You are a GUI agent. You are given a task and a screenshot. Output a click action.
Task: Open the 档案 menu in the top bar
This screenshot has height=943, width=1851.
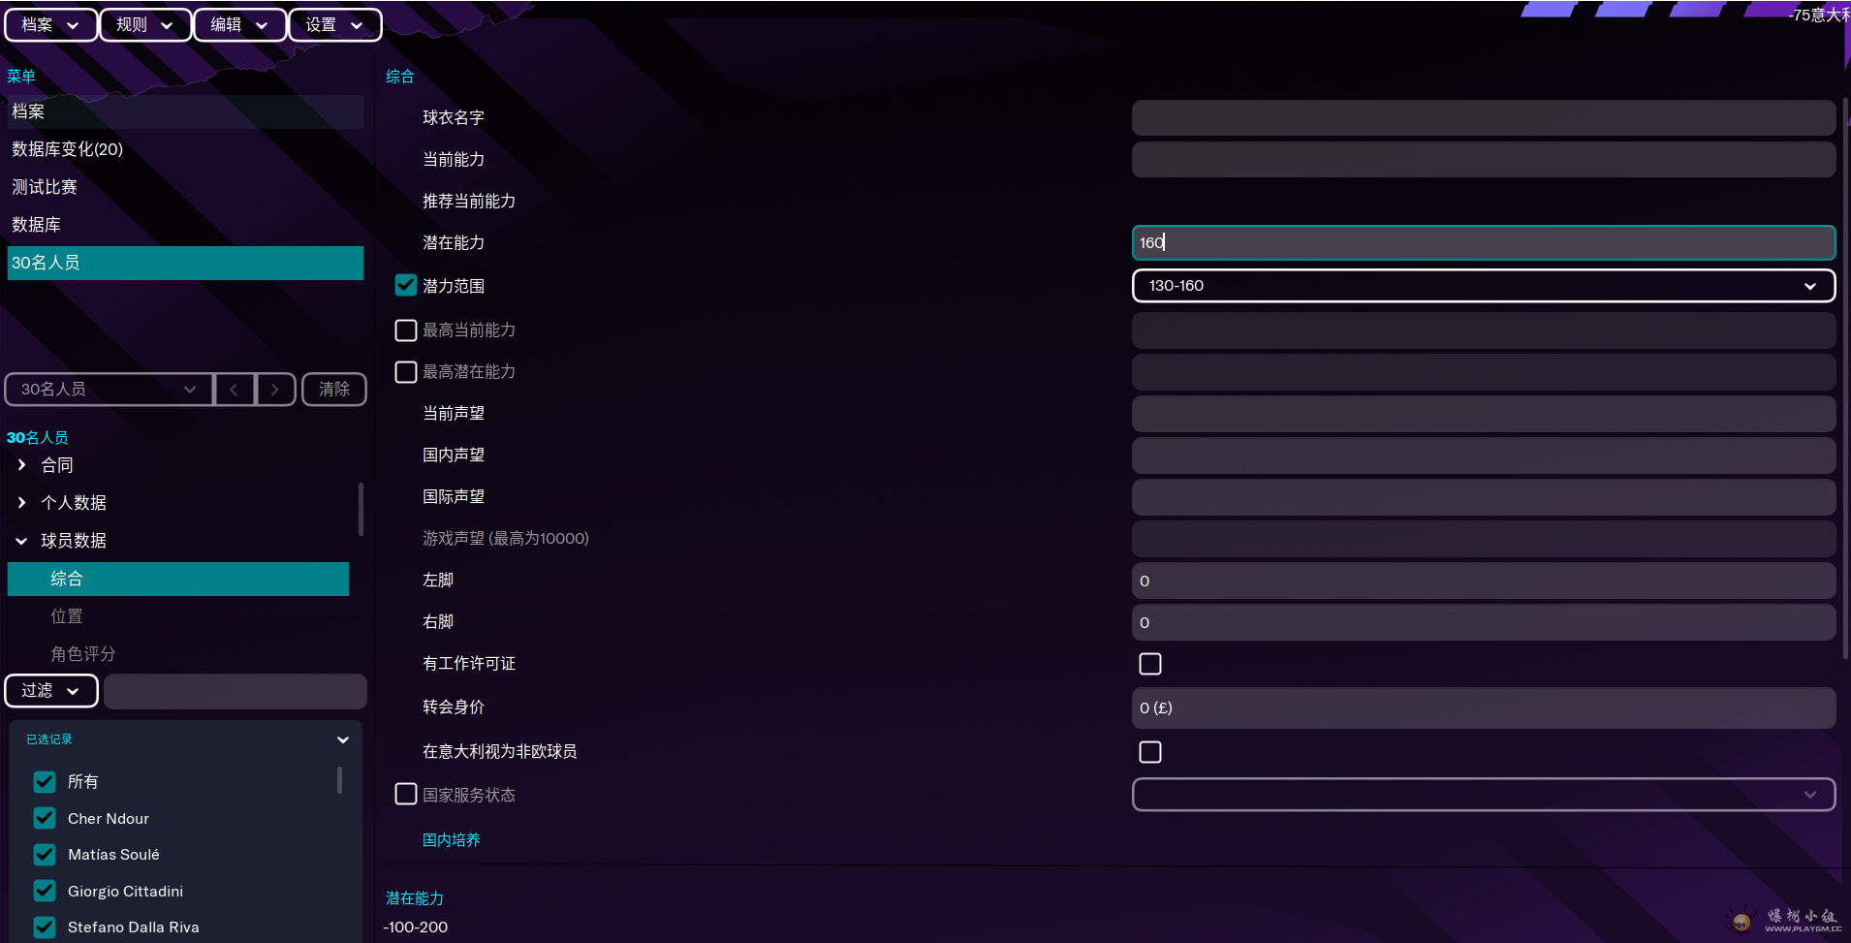(x=50, y=24)
